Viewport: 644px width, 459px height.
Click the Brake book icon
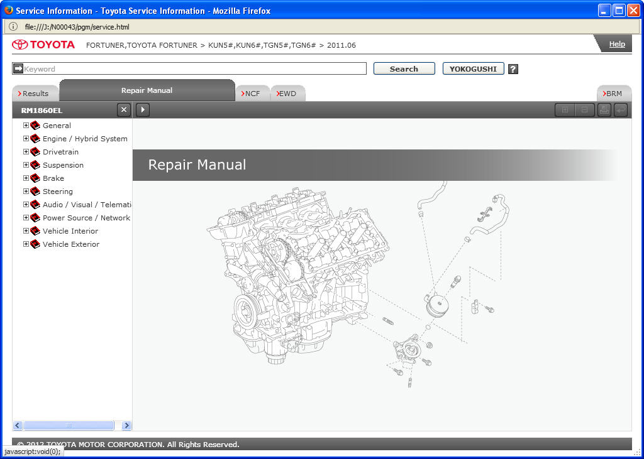coord(35,178)
